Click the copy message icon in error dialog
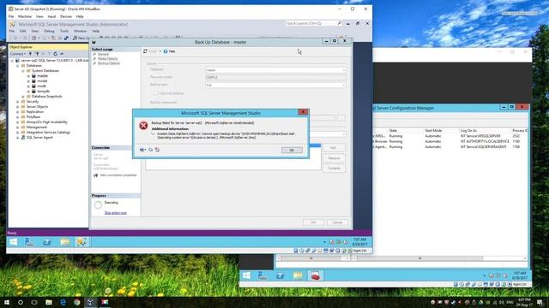The image size is (549, 308). (x=151, y=150)
